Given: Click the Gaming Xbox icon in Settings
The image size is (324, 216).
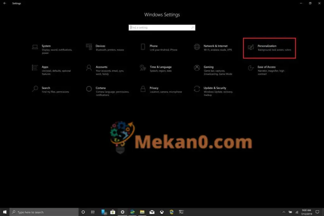Looking at the screenshot, I should coord(197,68).
